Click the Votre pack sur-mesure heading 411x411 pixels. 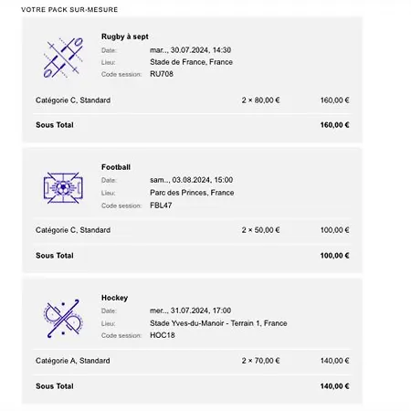coord(69,10)
